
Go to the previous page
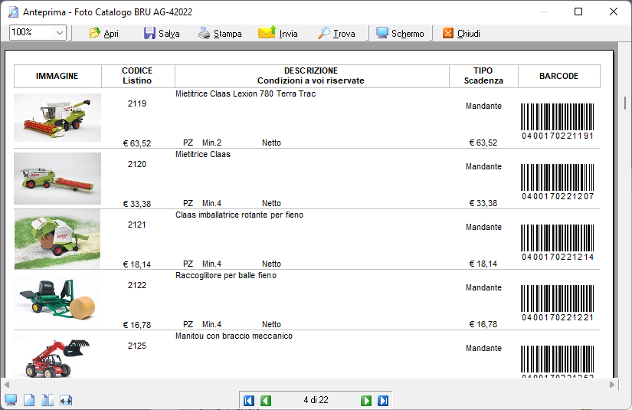coord(266,400)
